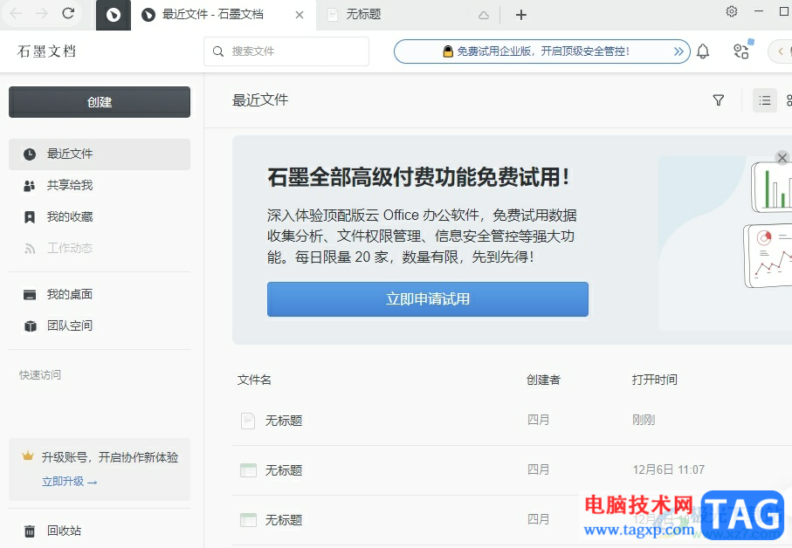Screen dimensions: 792x548
Task: Click the 我的收藏 bookmark icon
Action: (30, 217)
